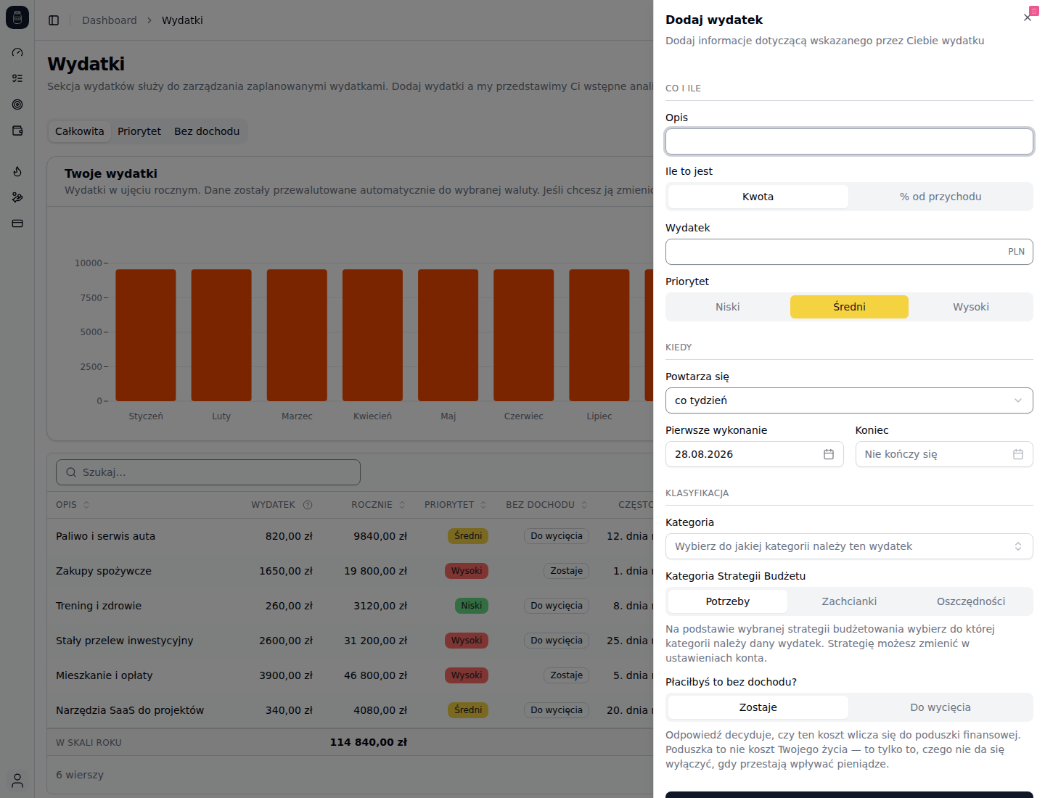Viewport: 1045px width, 798px height.
Task: Choose Do wycięcia option in form
Action: (x=940, y=707)
